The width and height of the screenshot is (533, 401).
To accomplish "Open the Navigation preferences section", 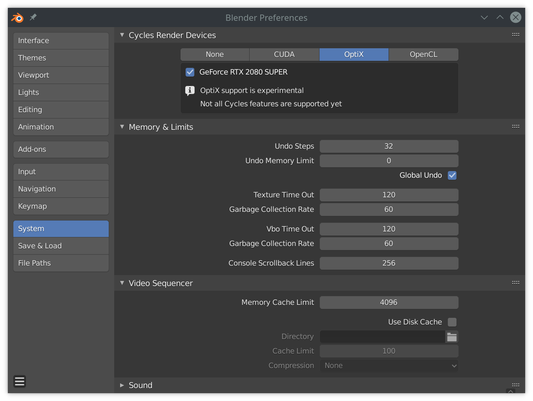I will 61,189.
